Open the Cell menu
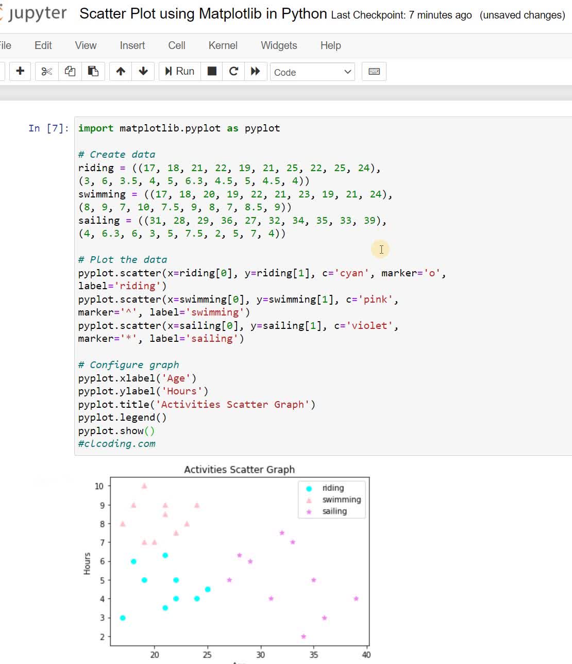572x664 pixels. pos(177,45)
